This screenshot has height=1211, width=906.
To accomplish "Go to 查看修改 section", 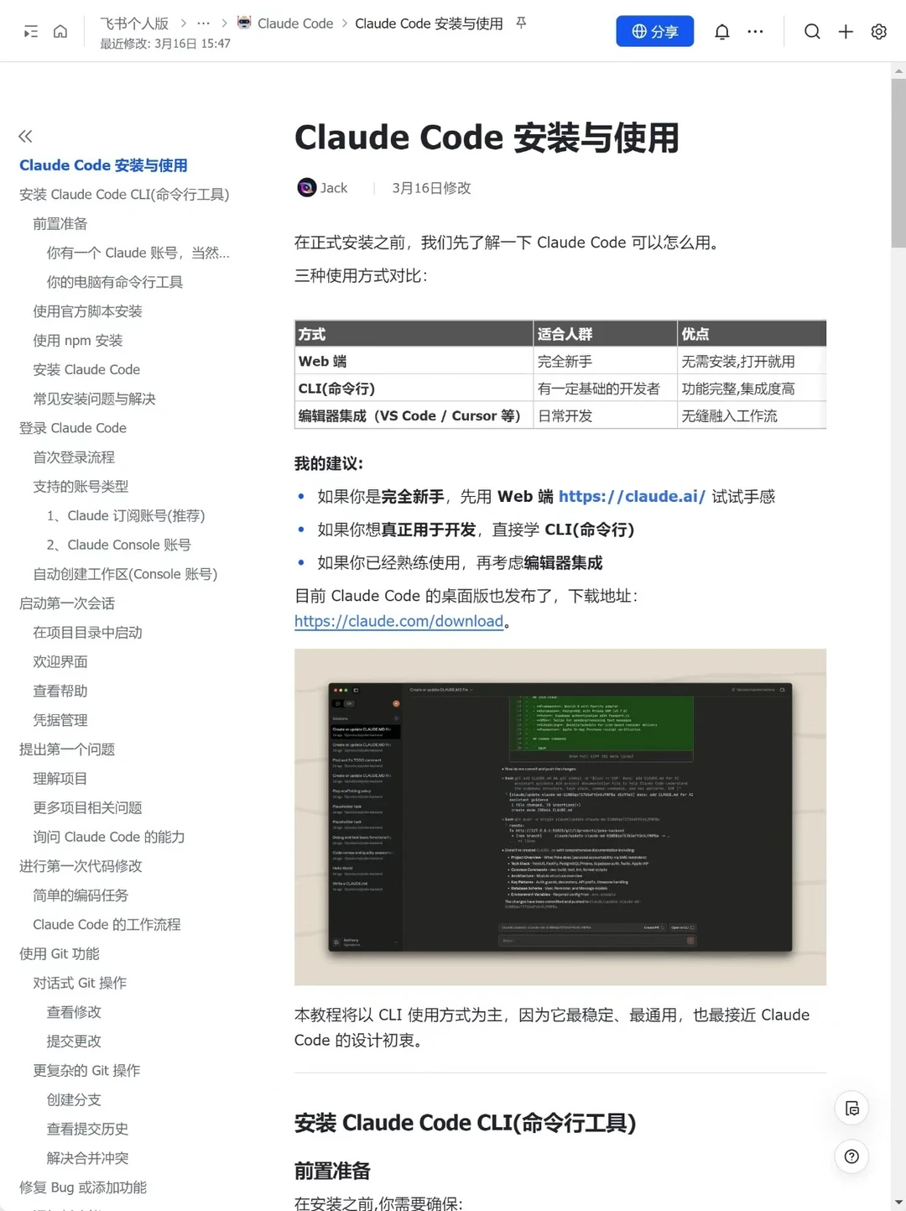I will click(x=74, y=1012).
